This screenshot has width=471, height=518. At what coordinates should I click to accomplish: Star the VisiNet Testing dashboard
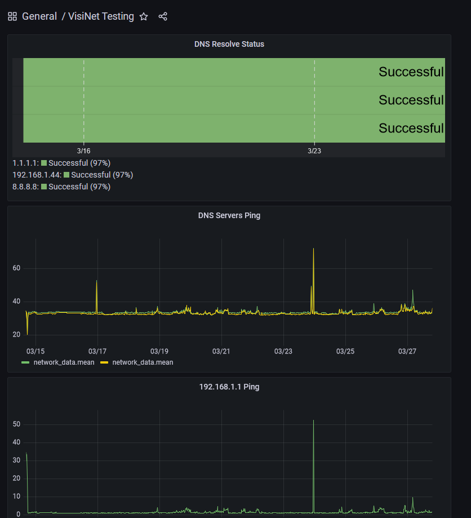tap(144, 16)
